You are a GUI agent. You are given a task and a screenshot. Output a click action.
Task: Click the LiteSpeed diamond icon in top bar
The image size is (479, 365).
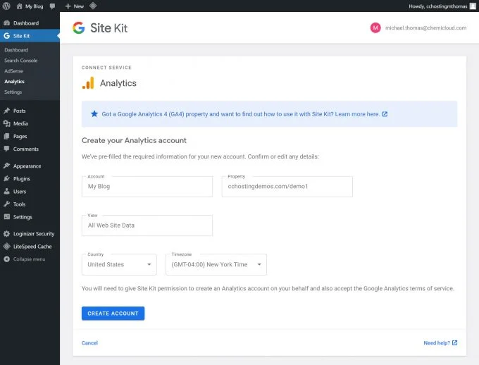coord(93,6)
